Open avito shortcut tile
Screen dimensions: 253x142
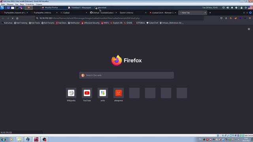(x=103, y=95)
